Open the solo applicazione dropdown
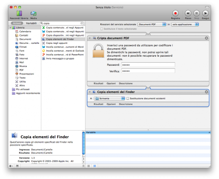Viewport: 219px width, 179px height. 185,24
